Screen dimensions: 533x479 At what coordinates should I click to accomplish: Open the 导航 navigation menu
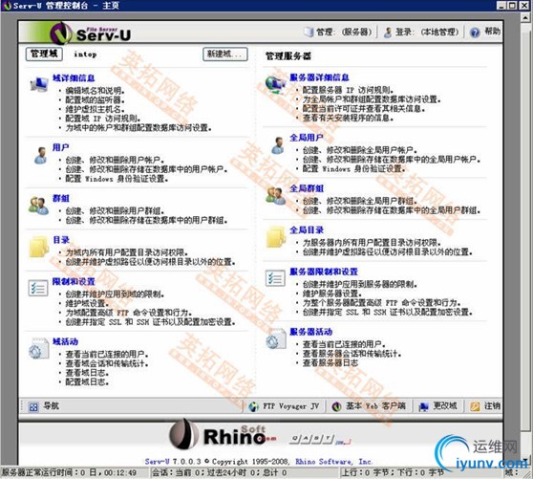[x=44, y=406]
